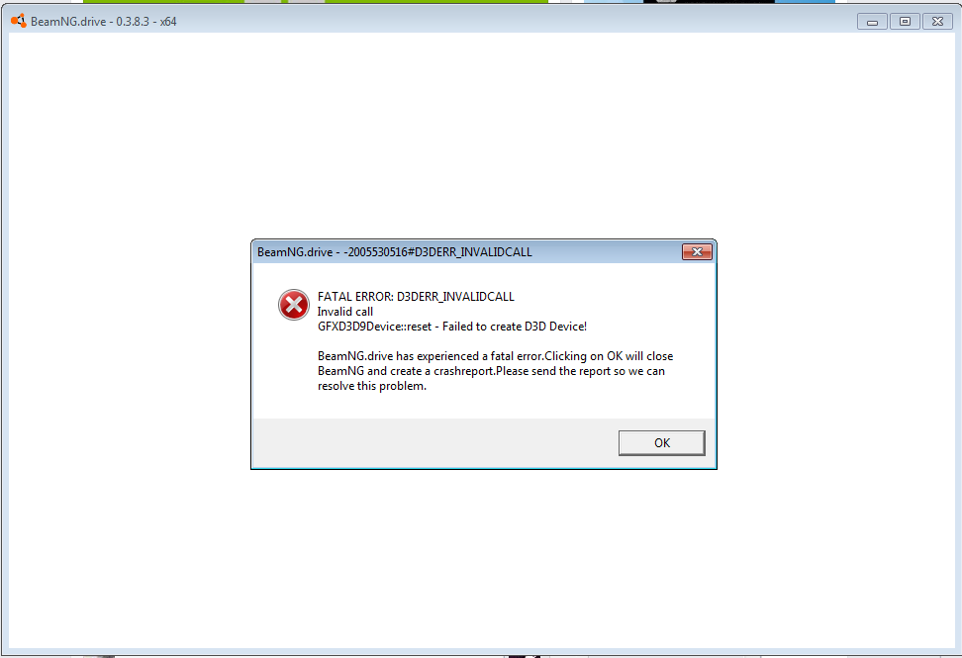Click the OK button in error dialog
This screenshot has height=658, width=962.
pyautogui.click(x=661, y=442)
